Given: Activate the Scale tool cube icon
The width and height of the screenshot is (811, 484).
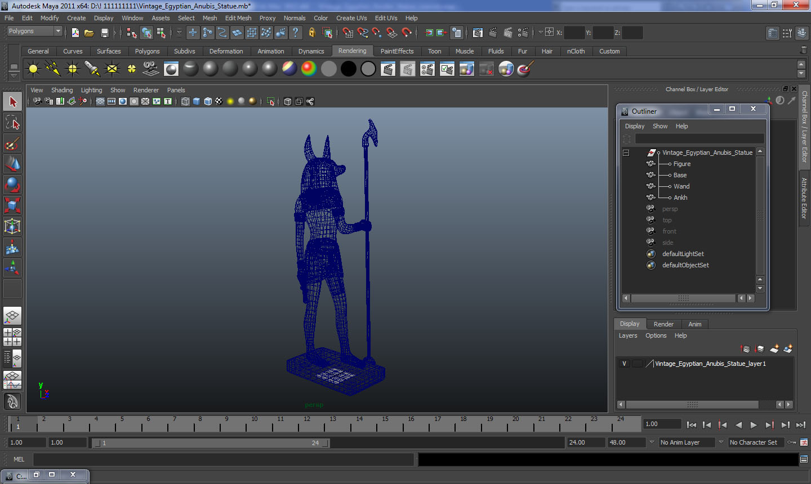Looking at the screenshot, I should [12, 205].
